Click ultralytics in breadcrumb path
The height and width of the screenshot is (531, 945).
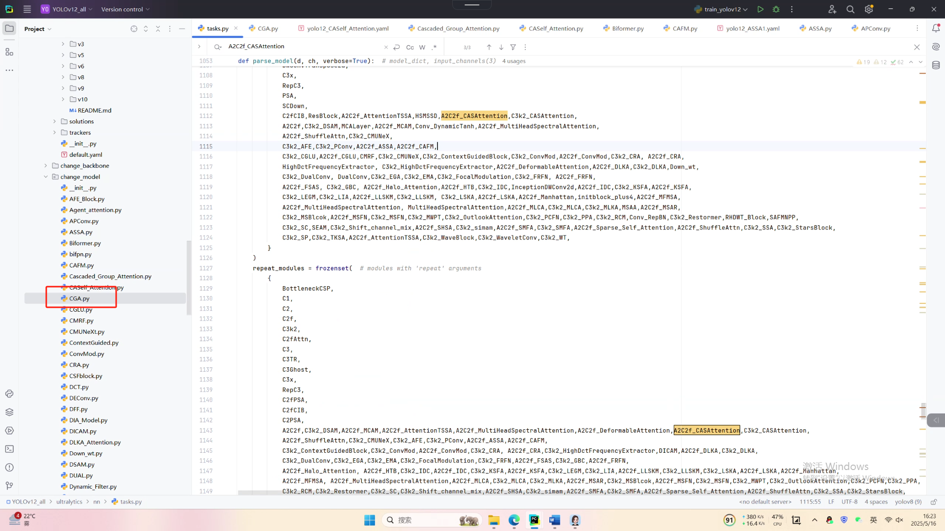(69, 502)
